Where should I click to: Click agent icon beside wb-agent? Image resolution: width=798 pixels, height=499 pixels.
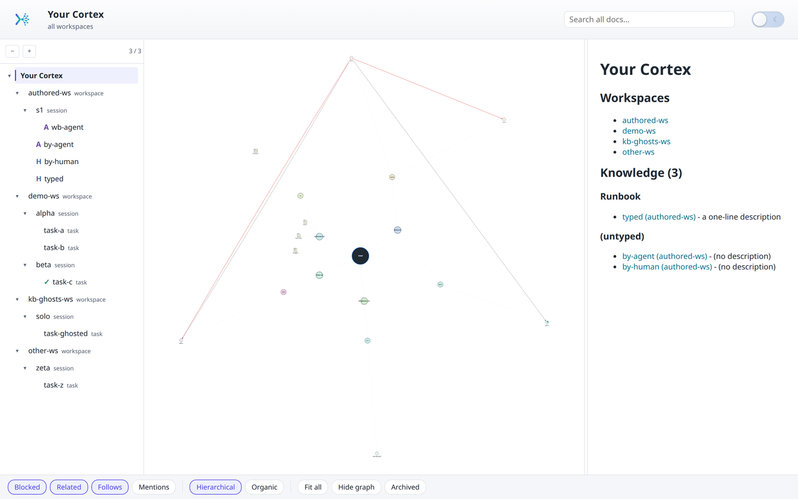click(46, 127)
